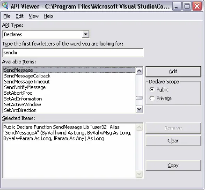The height and width of the screenshot is (190, 205).
Task: Click the Selected Items declaration text
Action: [67, 133]
